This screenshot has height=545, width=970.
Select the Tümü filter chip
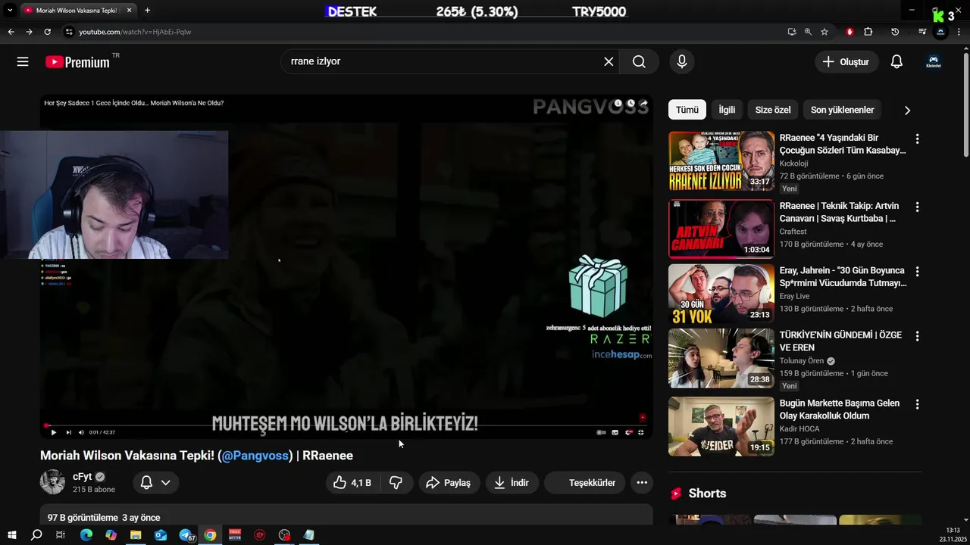coord(687,110)
